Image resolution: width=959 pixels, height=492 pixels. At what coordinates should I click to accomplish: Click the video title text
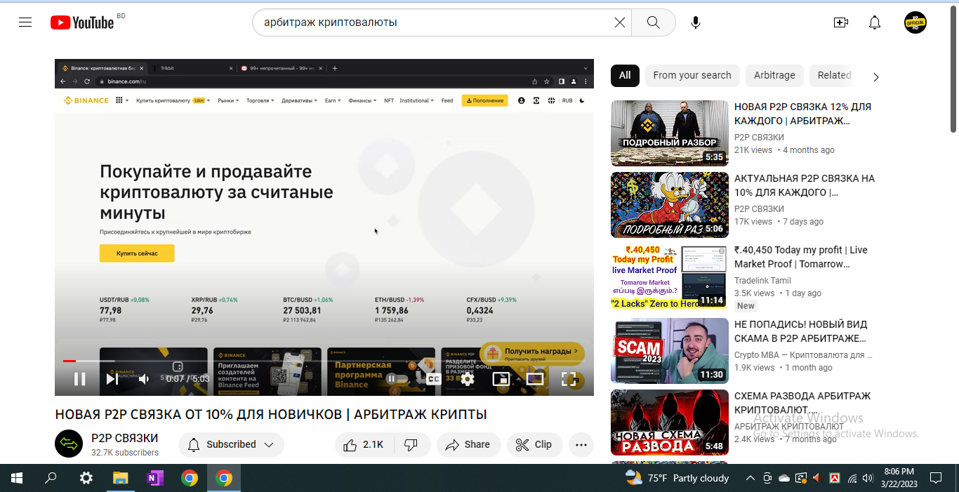[x=271, y=414]
